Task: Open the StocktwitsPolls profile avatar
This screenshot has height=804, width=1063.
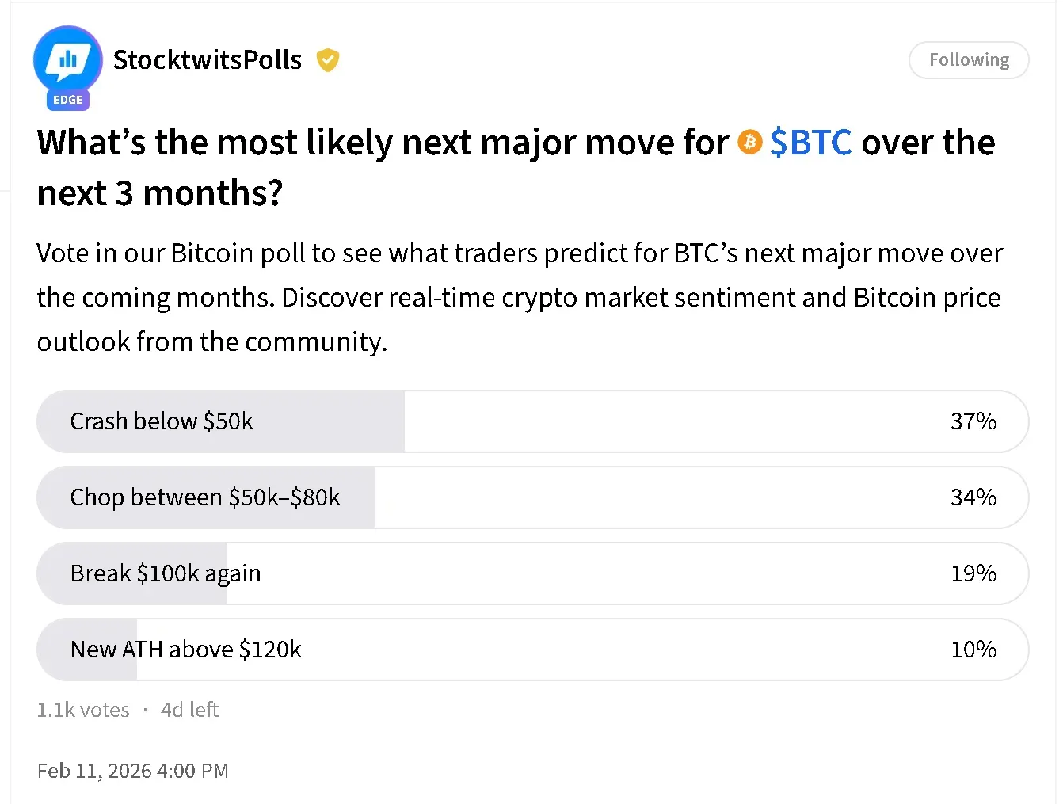Action: 67,60
